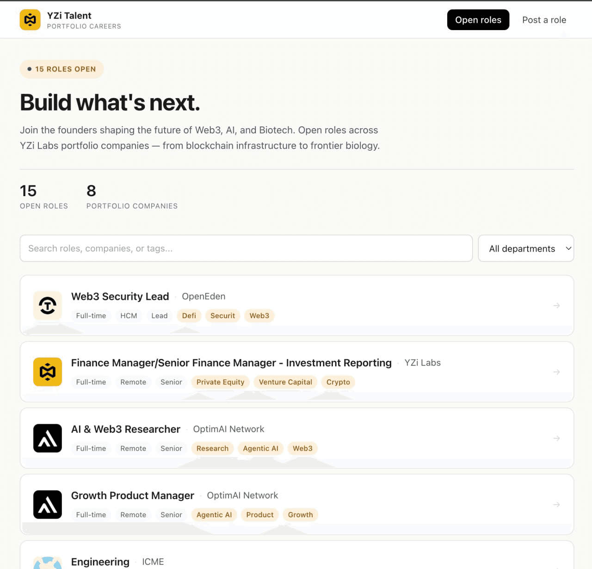The image size is (592, 569).
Task: Click the Crypto tag
Action: click(338, 382)
